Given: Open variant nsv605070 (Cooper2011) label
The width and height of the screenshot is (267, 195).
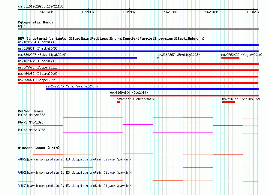Looking at the screenshot, I should pos(38,67).
